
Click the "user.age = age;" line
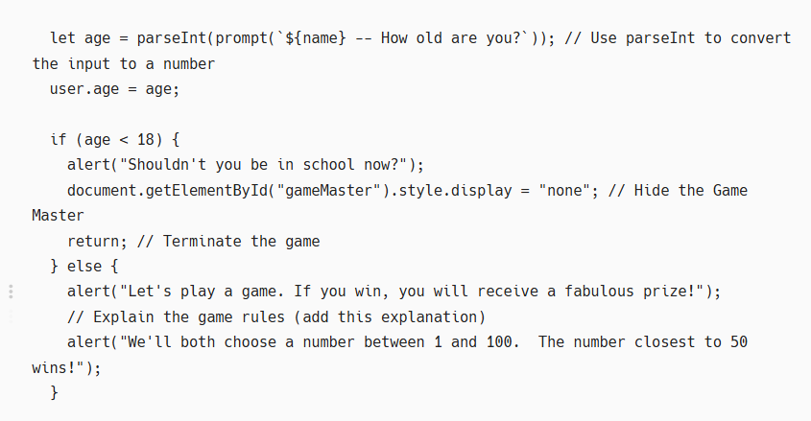click(x=114, y=89)
